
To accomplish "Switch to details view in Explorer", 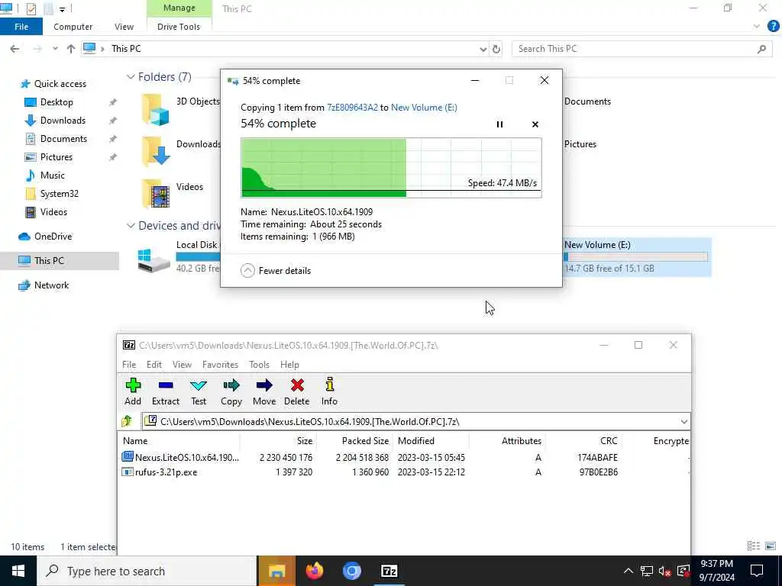I will click(x=754, y=546).
